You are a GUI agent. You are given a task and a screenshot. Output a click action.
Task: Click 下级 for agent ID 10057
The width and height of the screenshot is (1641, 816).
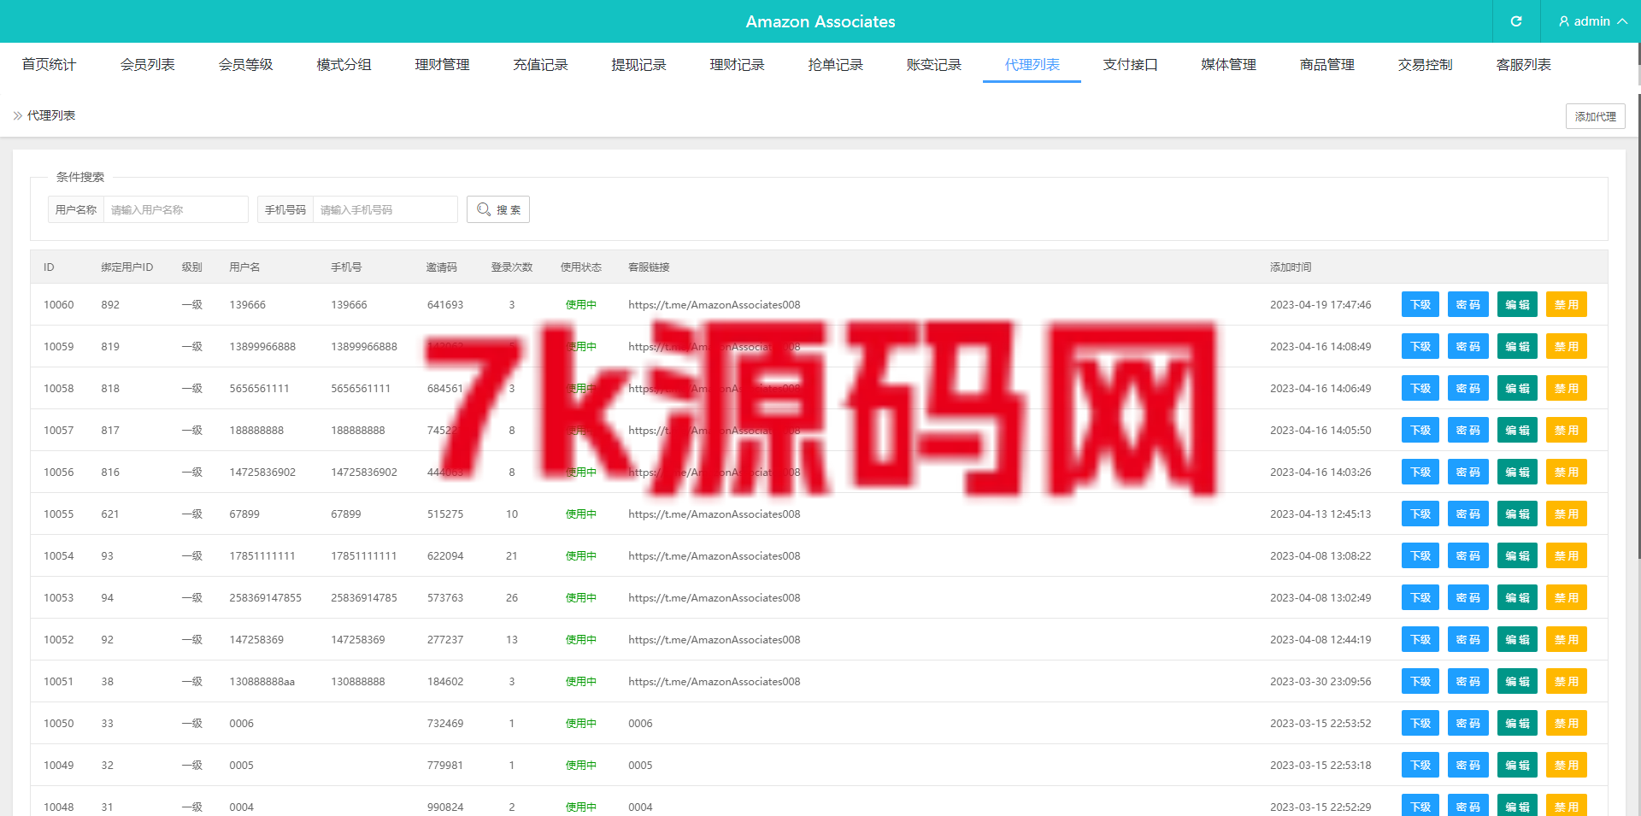[x=1420, y=430]
